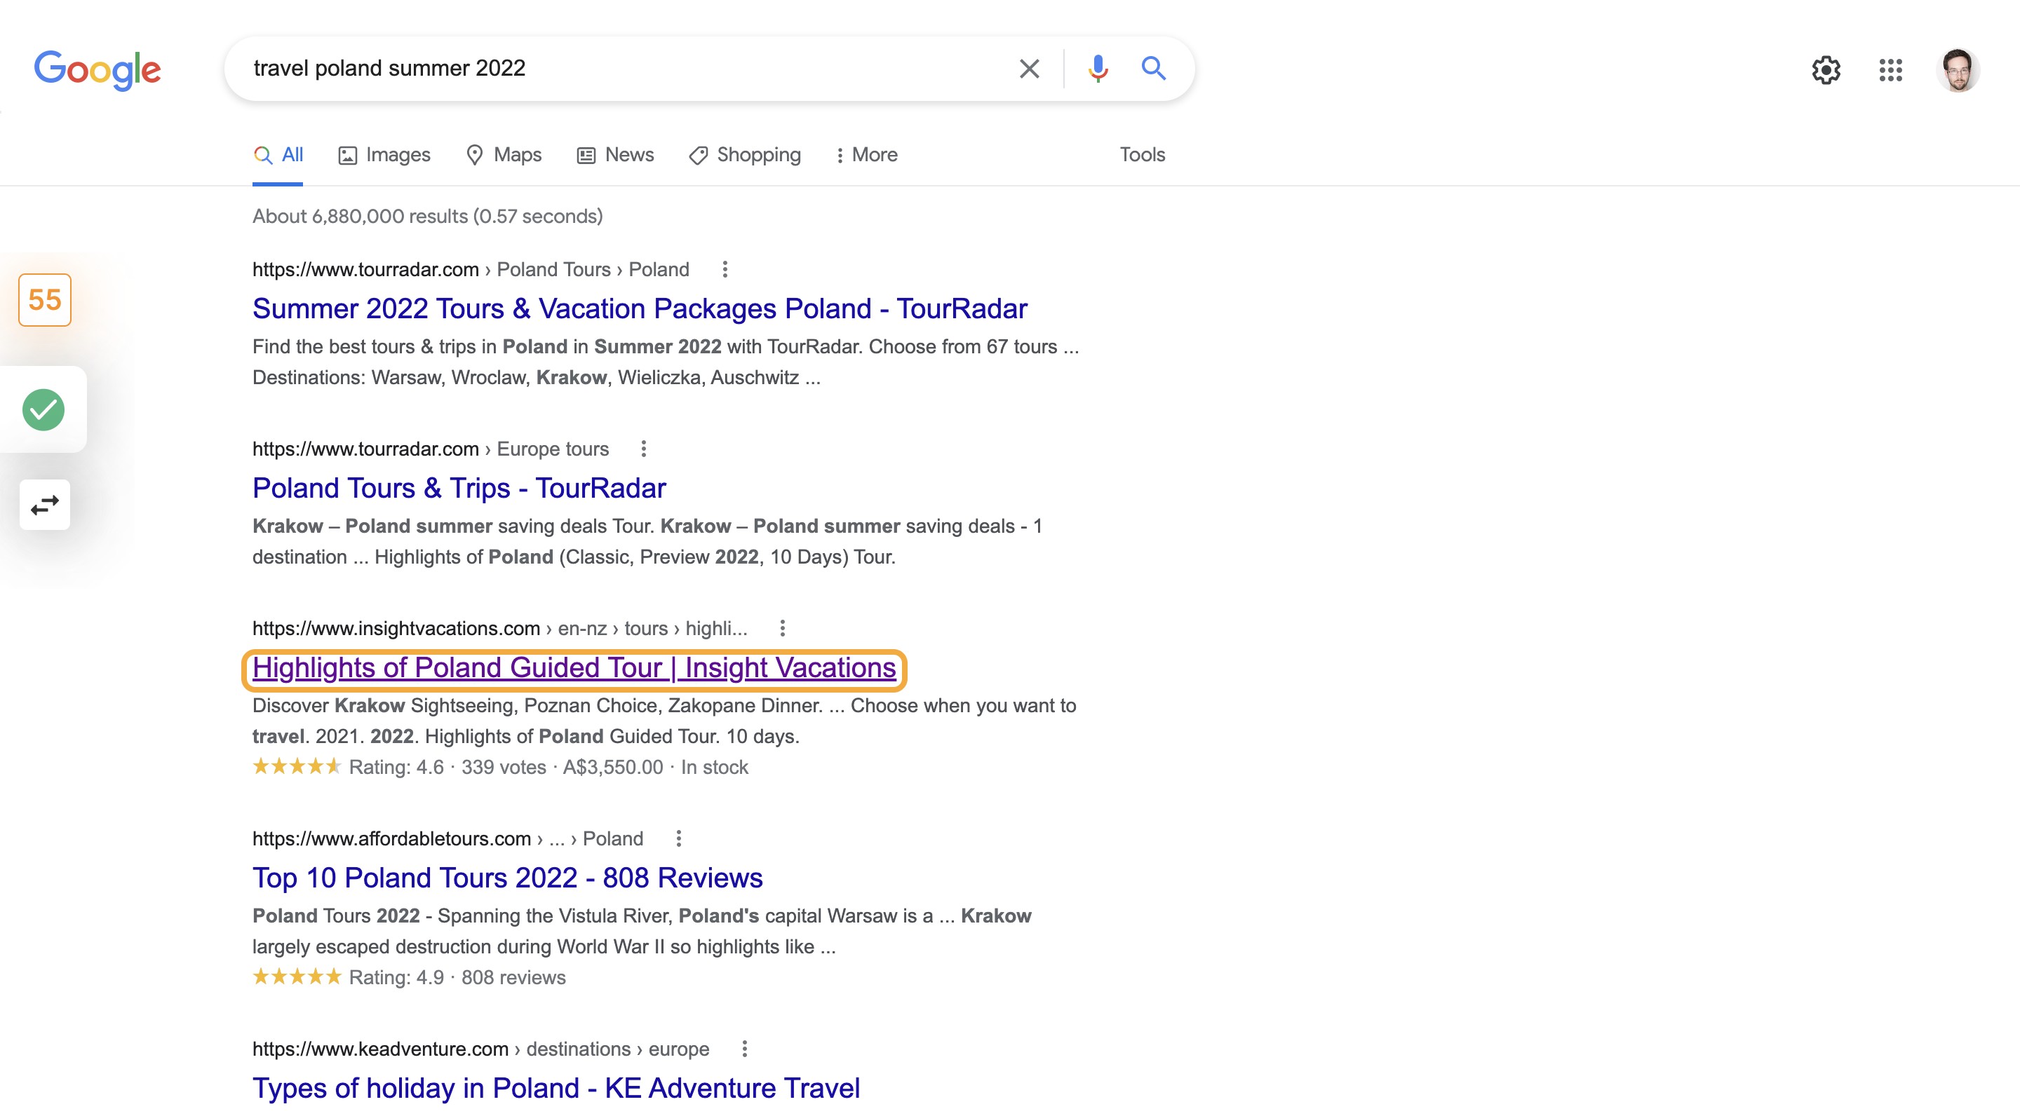
Task: Click the 'Rating: 4.6 · 339 votes' text
Action: click(447, 767)
